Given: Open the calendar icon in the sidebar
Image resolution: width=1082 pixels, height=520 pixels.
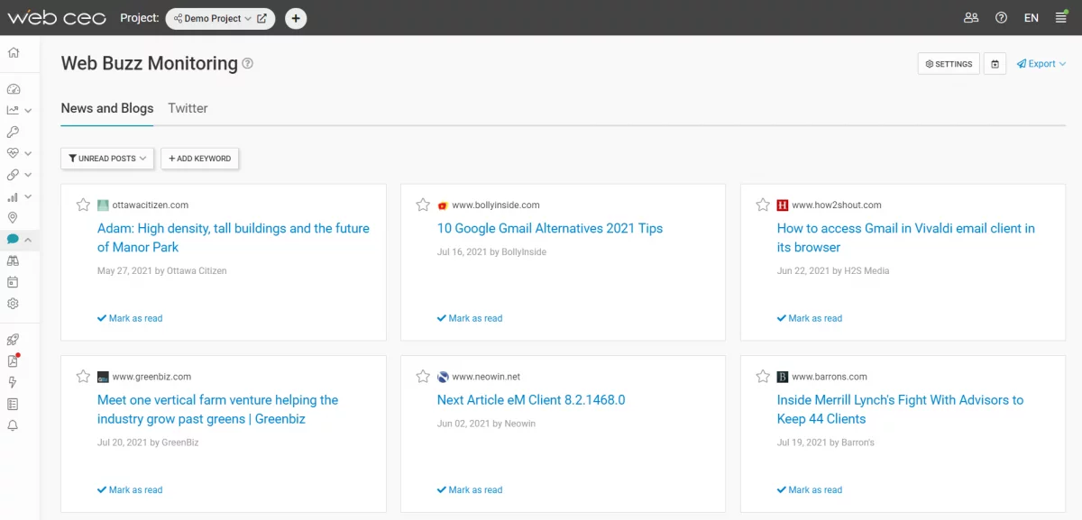Looking at the screenshot, I should coord(13,282).
